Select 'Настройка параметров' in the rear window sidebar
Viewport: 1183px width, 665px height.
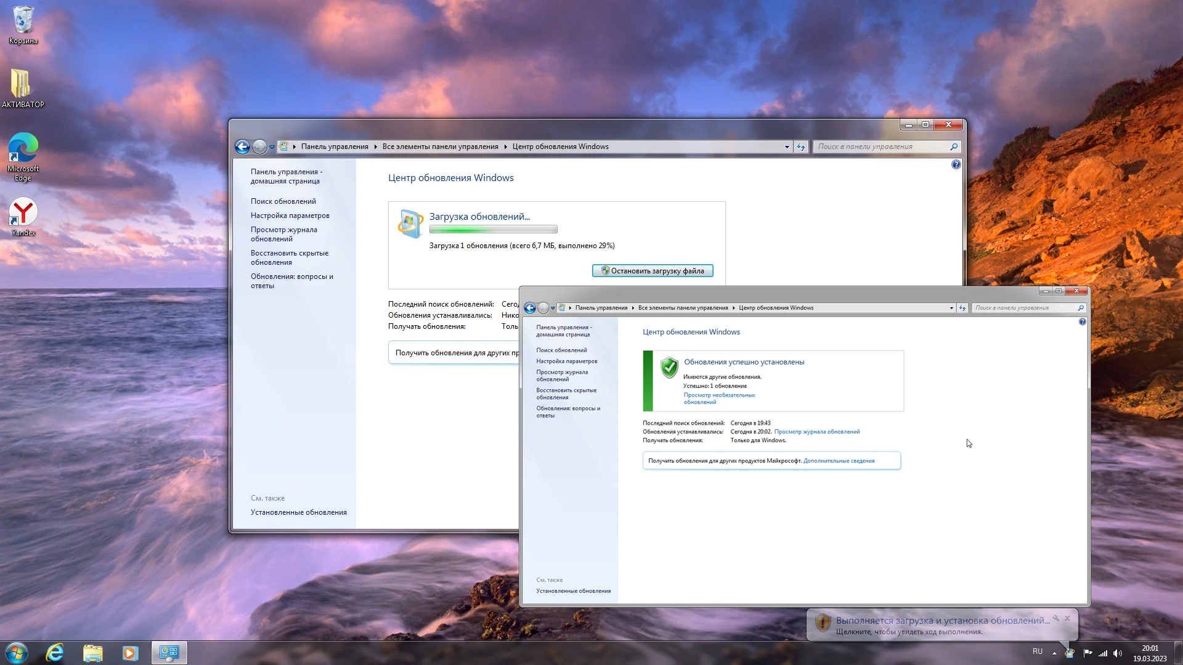coord(290,216)
